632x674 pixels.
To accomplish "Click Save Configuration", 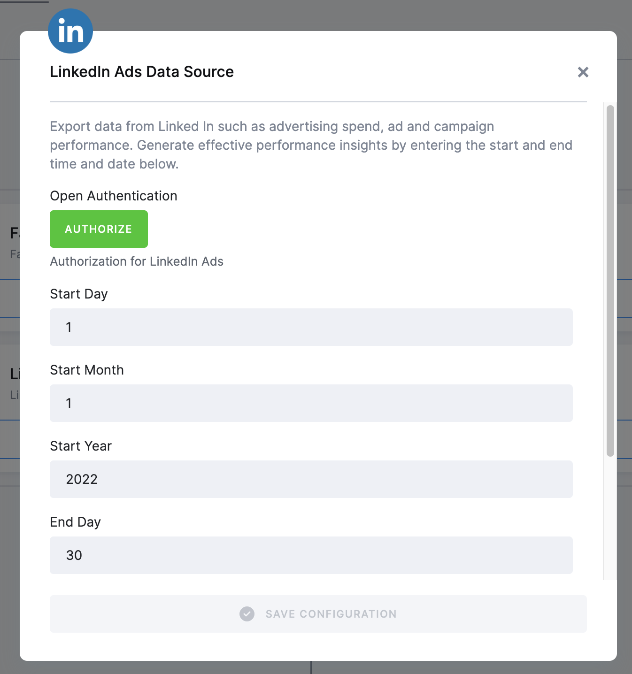I will pos(318,614).
